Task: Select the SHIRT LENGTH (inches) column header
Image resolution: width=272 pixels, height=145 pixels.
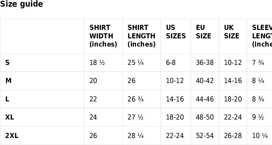Action: pos(142,36)
